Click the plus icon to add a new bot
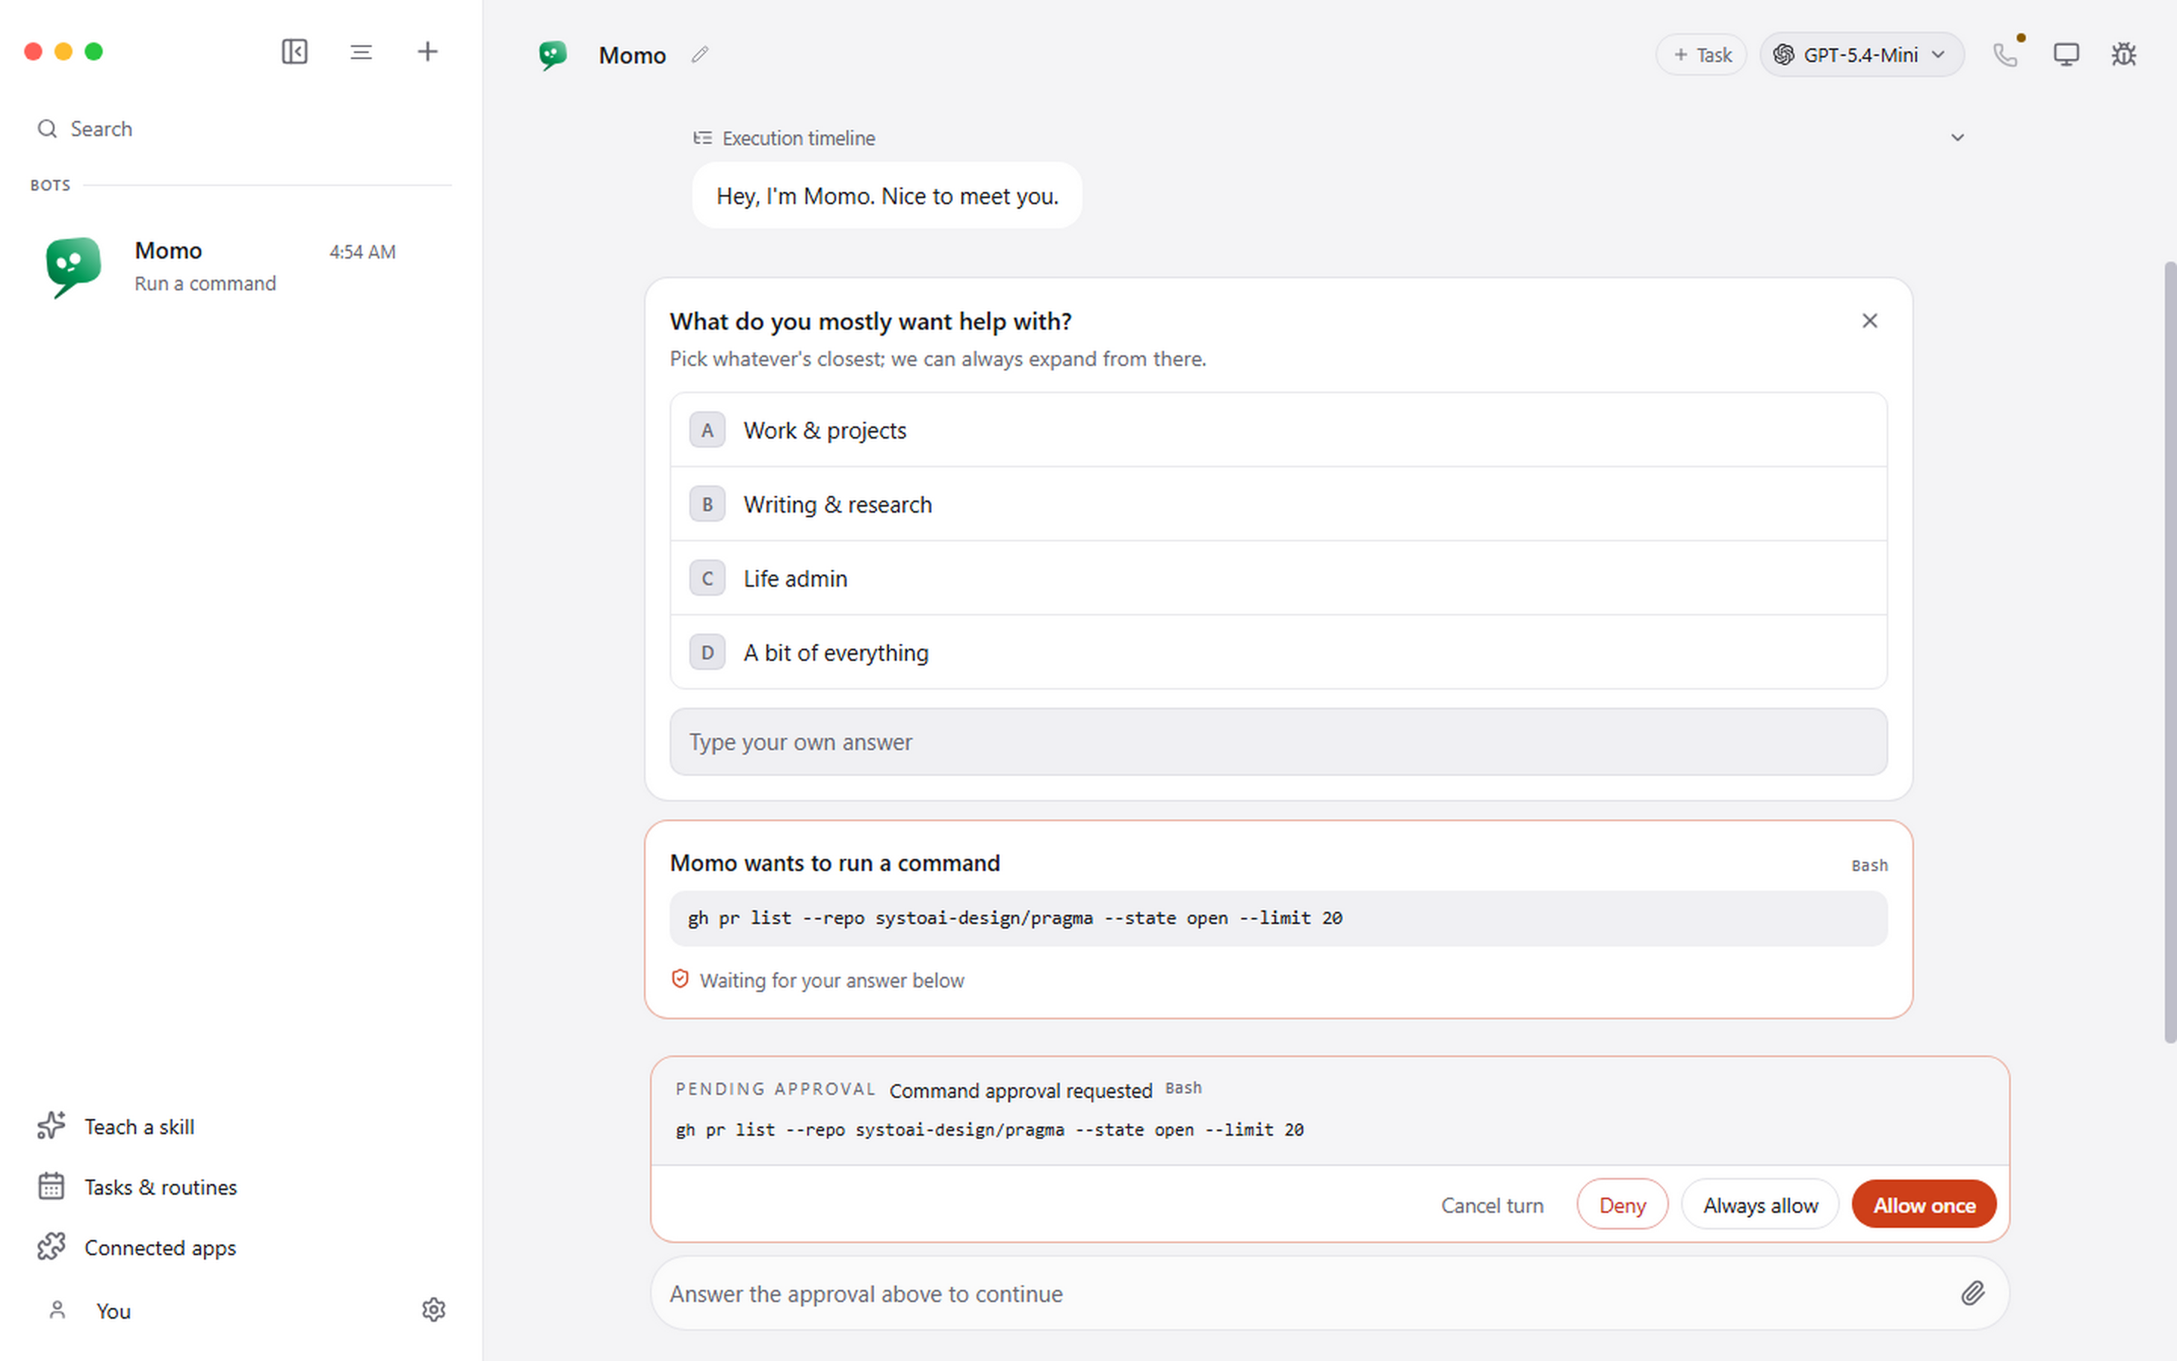Viewport: 2177px width, 1361px height. pyautogui.click(x=427, y=51)
